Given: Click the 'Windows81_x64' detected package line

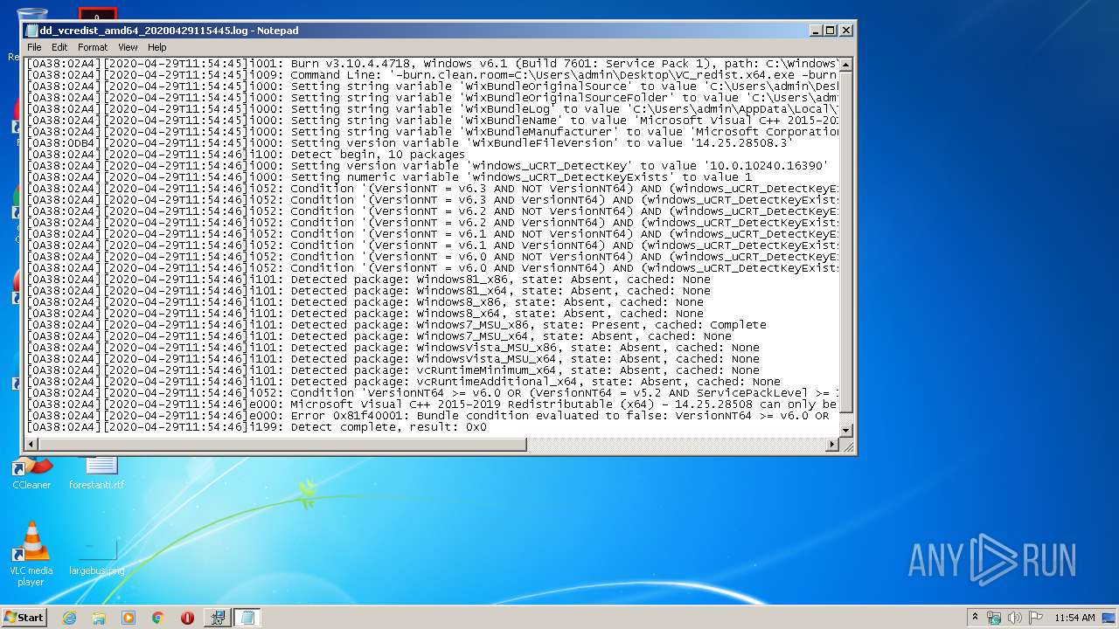Looking at the screenshot, I should 368,291.
